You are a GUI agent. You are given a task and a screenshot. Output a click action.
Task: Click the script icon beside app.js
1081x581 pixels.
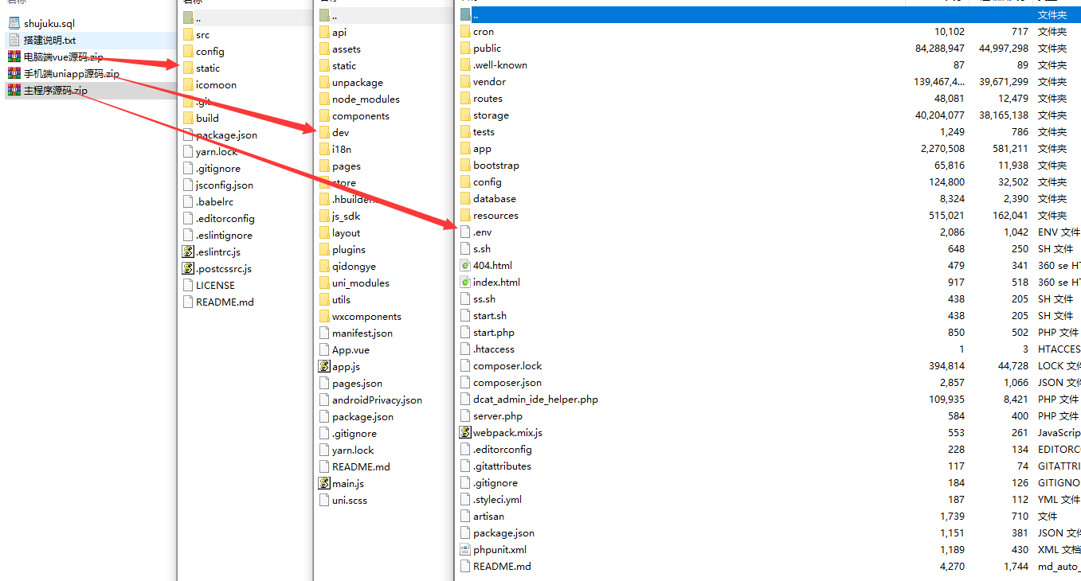324,366
